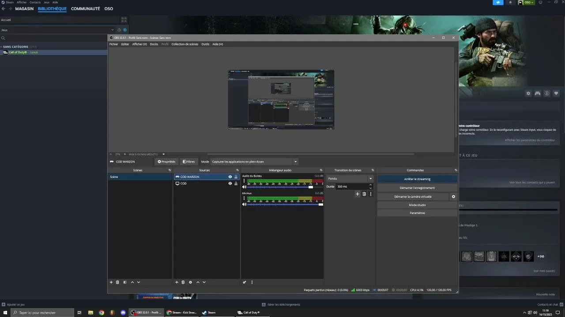Open the Collection de scènes menu
The height and width of the screenshot is (317, 565).
pyautogui.click(x=185, y=44)
